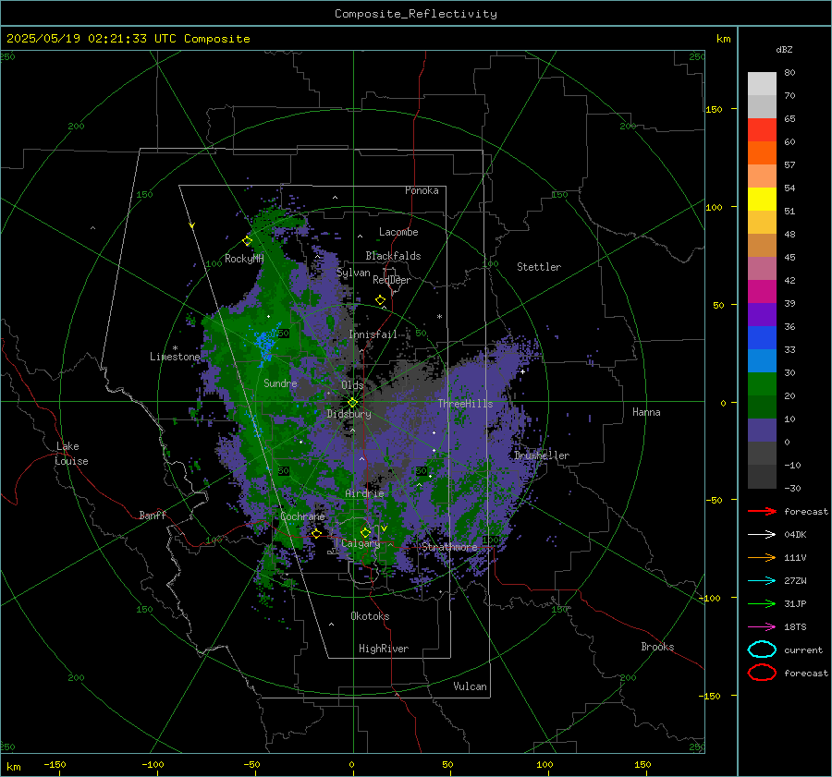Click the magenta 18TS arrow in legend
This screenshot has width=832, height=777.
click(762, 627)
